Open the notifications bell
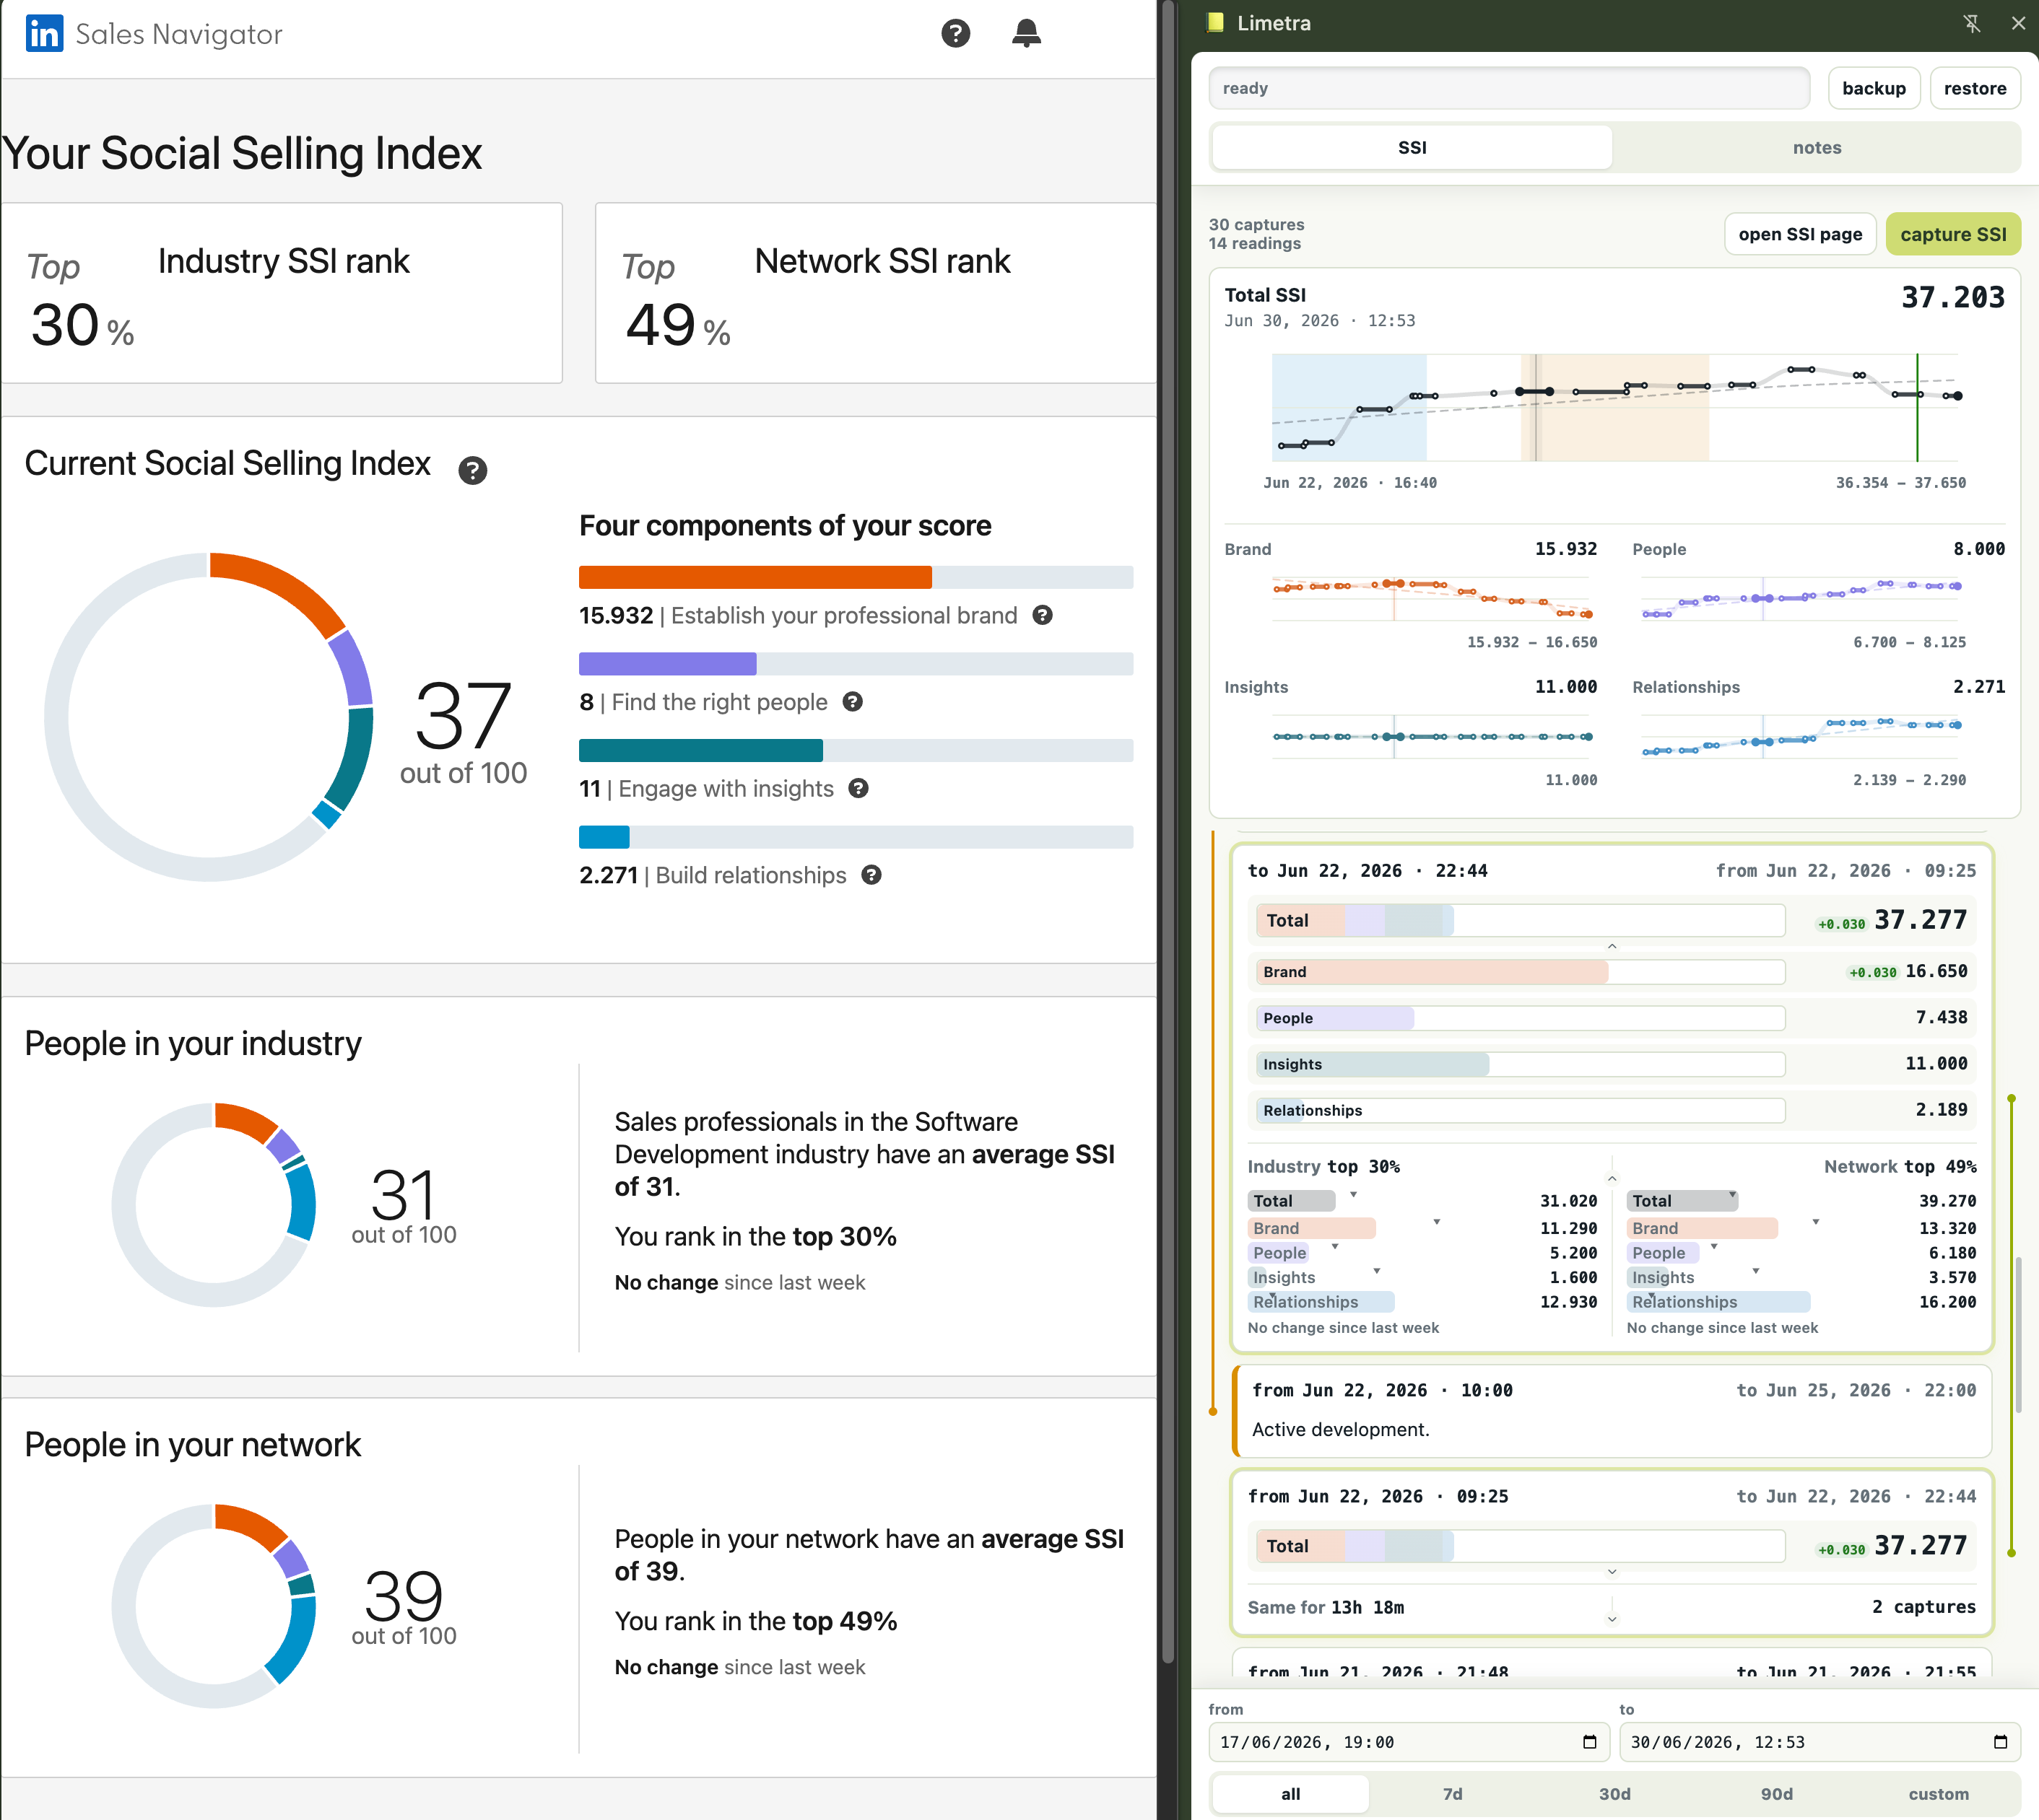This screenshot has width=2039, height=1820. click(x=1025, y=33)
